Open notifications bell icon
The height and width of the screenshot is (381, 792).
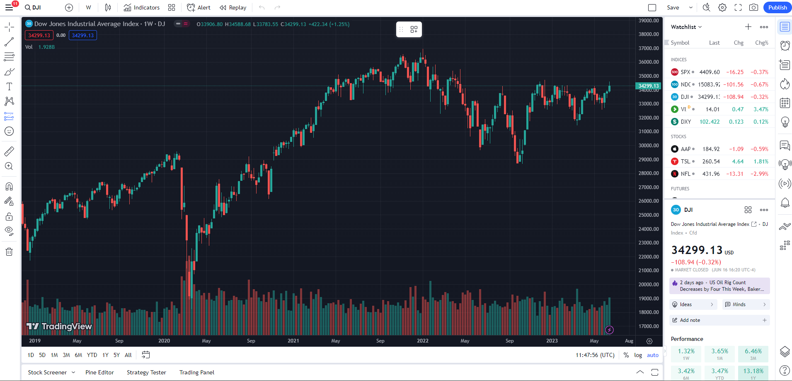click(785, 203)
